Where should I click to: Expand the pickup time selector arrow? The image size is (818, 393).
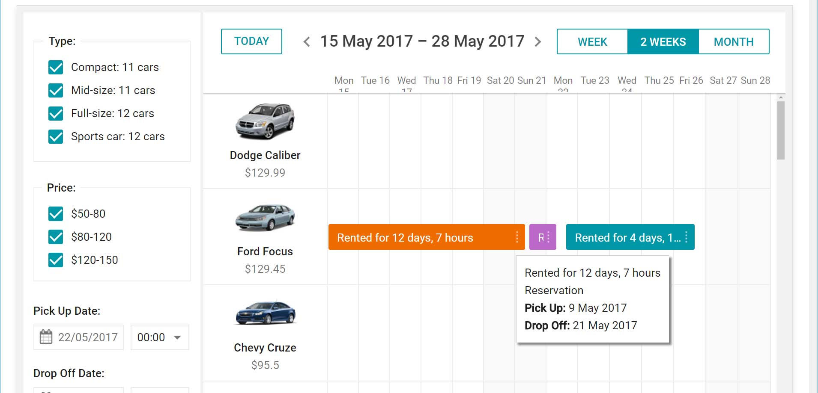(x=176, y=337)
